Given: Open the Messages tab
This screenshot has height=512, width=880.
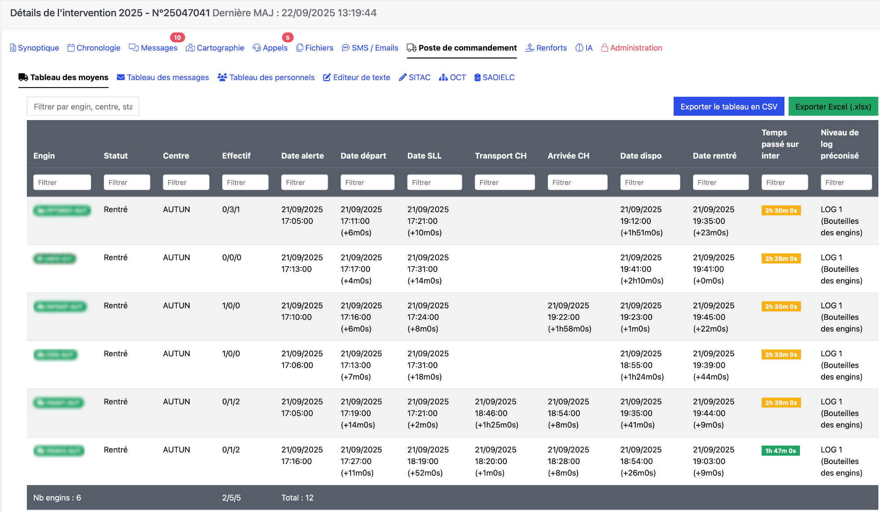Looking at the screenshot, I should 158,48.
